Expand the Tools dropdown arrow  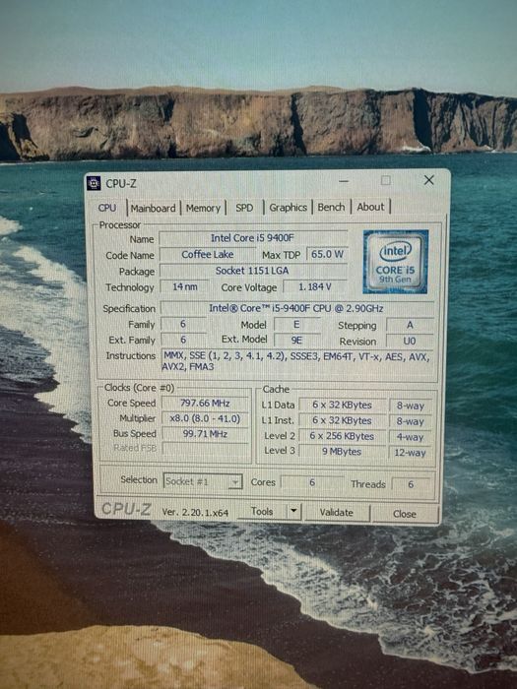(293, 512)
